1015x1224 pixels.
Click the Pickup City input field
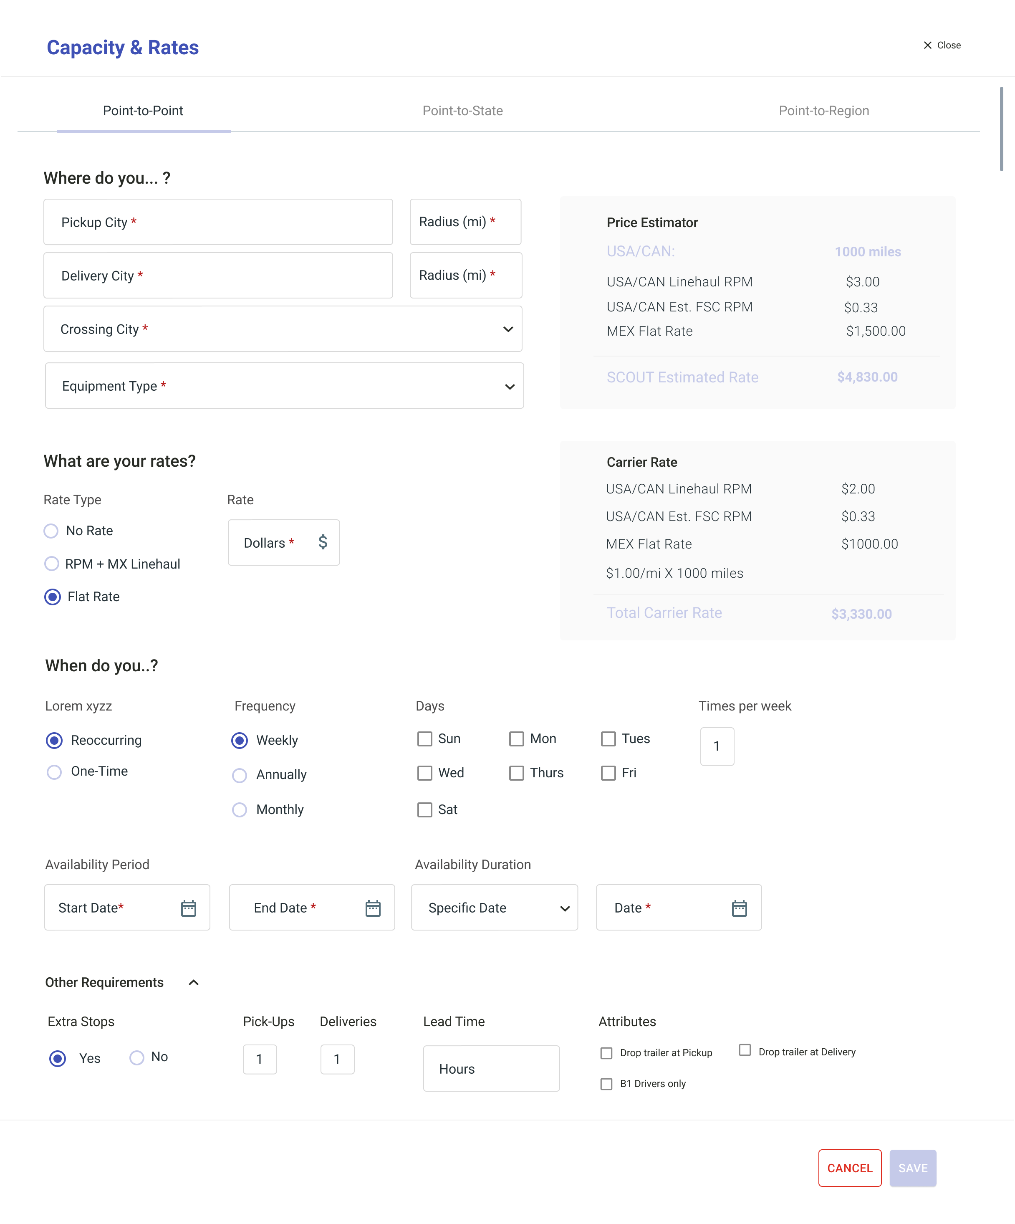point(218,222)
